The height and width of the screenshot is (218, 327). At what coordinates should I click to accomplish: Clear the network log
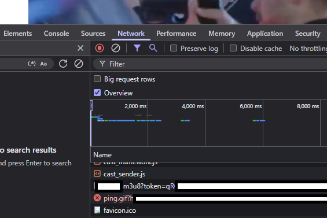[116, 48]
